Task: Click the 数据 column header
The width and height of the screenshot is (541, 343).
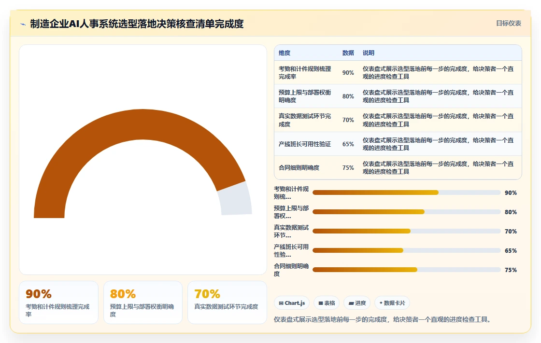Action: (348, 53)
